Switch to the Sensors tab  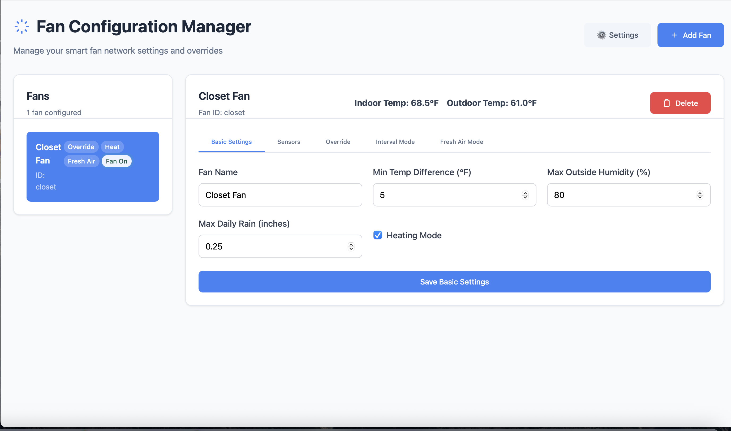point(289,142)
